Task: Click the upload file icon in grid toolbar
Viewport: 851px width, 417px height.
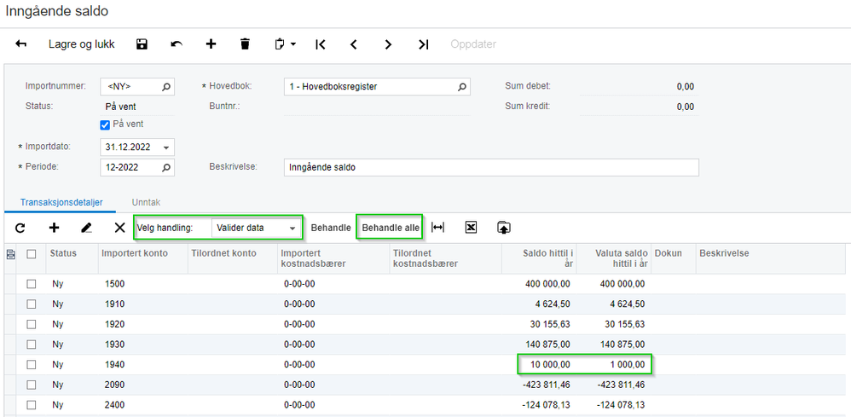Action: click(x=504, y=228)
